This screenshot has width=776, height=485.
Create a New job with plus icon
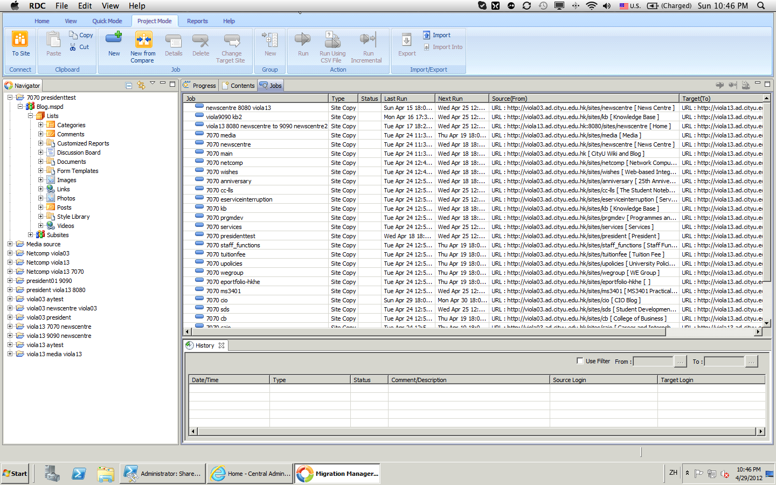114,39
